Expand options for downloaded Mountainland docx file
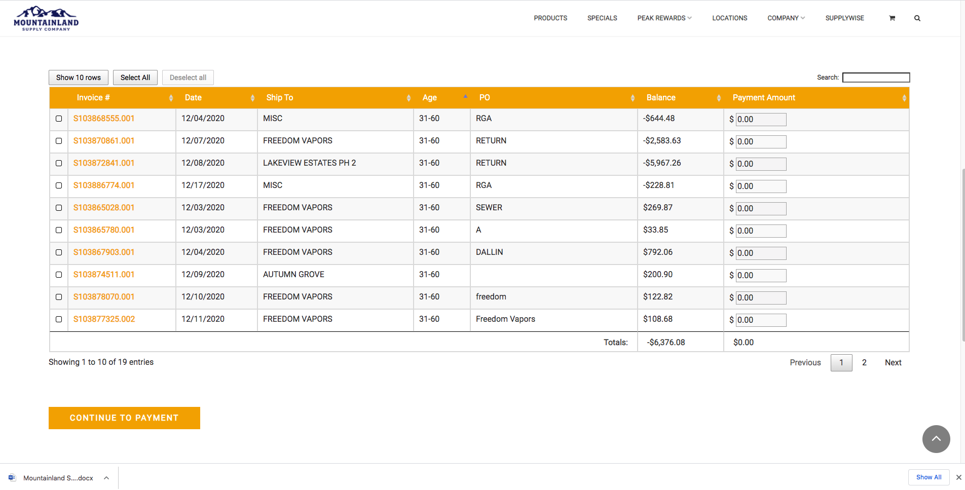965x490 pixels. 106,478
